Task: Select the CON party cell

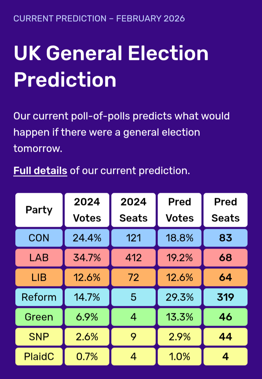Action: [39, 238]
